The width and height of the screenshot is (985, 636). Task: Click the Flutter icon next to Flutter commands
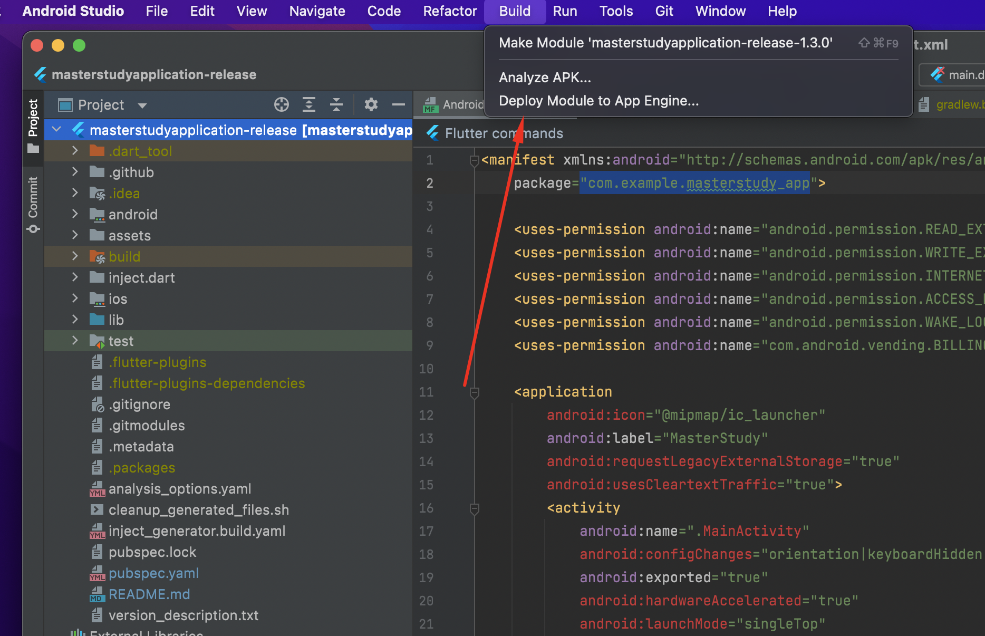point(433,133)
